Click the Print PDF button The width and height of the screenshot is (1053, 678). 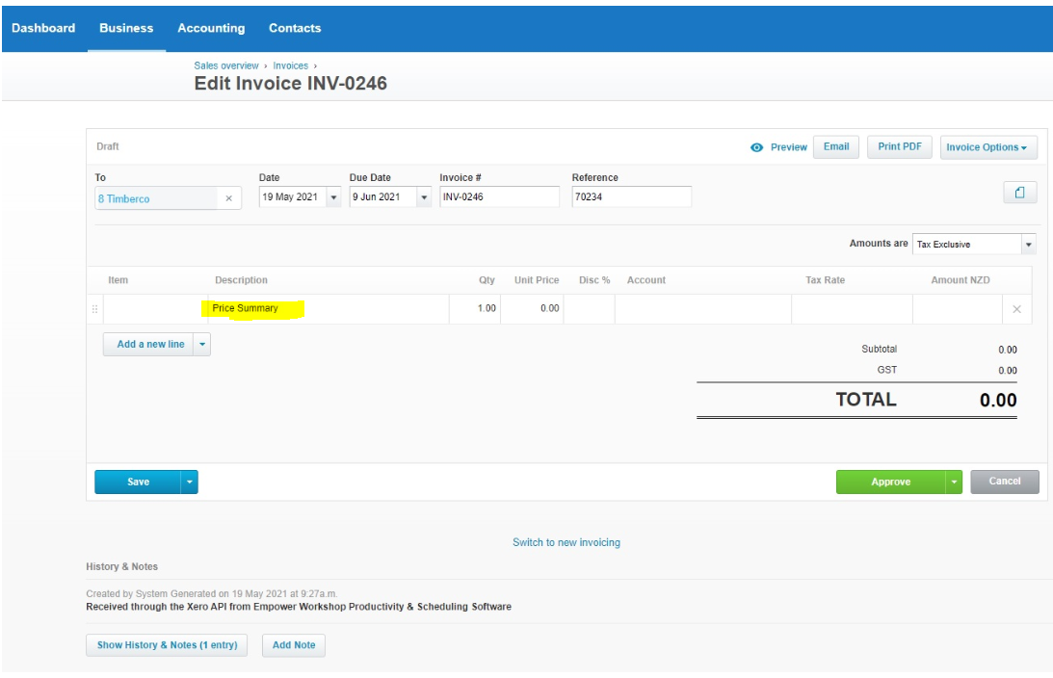900,146
